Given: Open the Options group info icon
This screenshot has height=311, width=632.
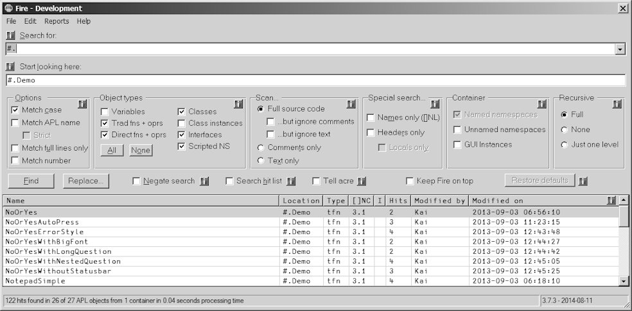Looking at the screenshot, I should pyautogui.click(x=83, y=105).
